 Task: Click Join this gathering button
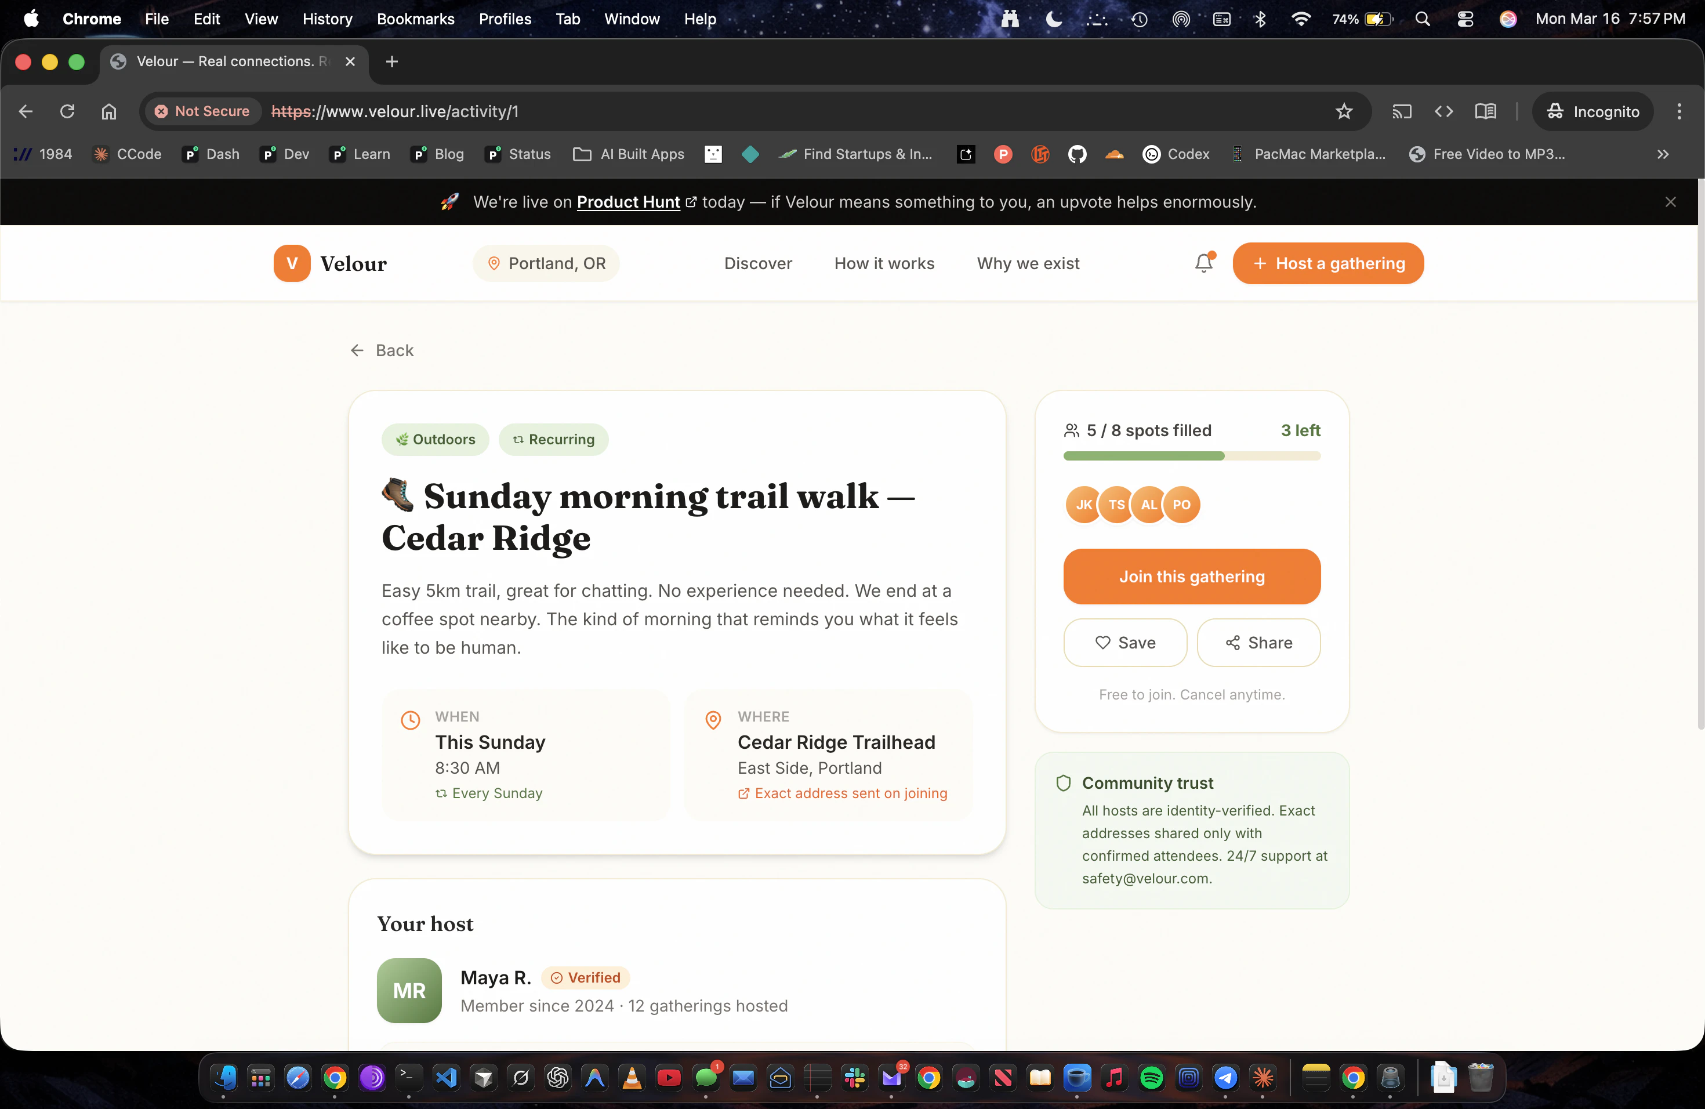1191,577
